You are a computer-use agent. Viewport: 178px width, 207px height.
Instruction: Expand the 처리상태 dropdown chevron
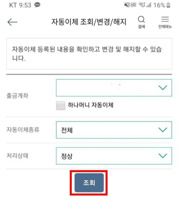[x=163, y=156]
